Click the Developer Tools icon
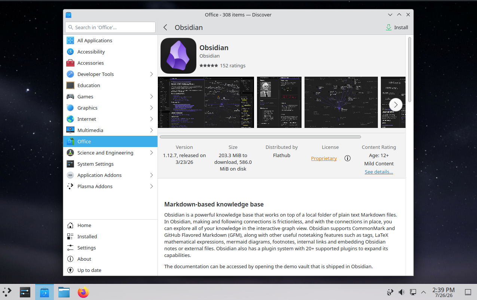Image resolution: width=477 pixels, height=300 pixels. (70, 74)
